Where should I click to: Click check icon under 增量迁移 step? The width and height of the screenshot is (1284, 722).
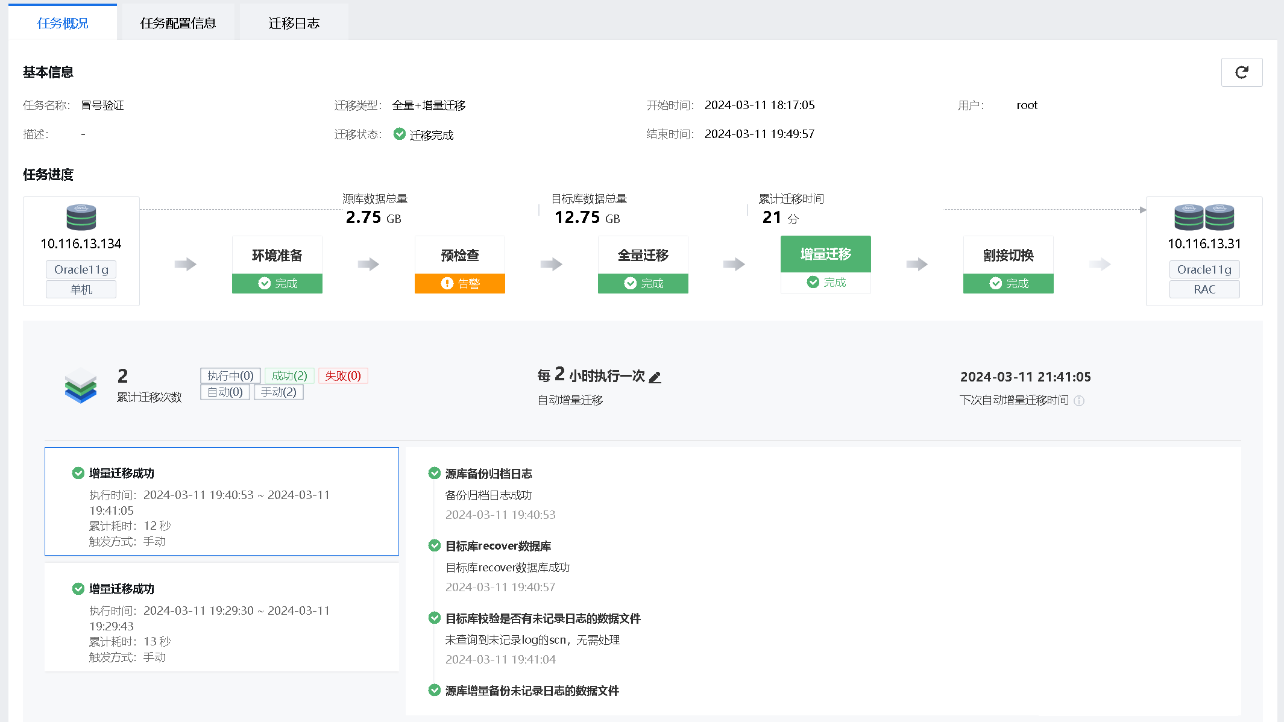pyautogui.click(x=813, y=282)
